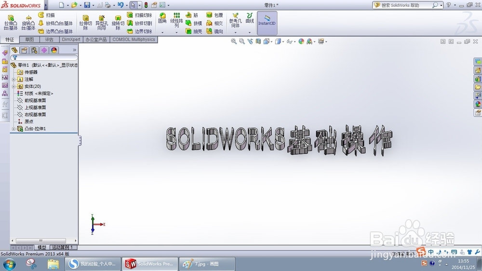Apply the 圆角 fillet tool
The height and width of the screenshot is (271, 482).
162,18
